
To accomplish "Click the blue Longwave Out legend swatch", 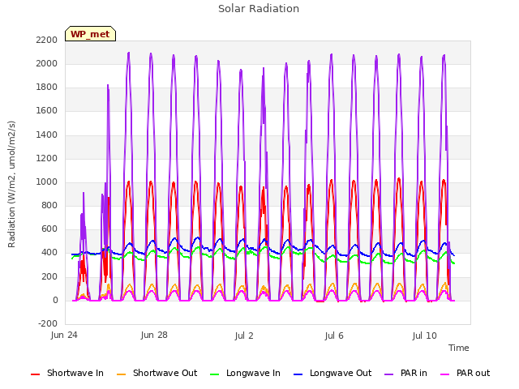I will (x=298, y=374).
